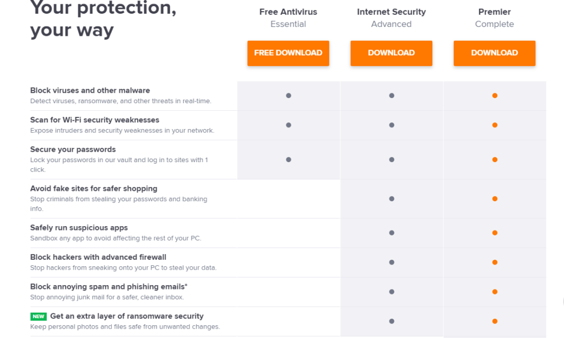Click 'Block viruses and other malware' feature title
Screen dimensions: 564x338
click(x=90, y=90)
